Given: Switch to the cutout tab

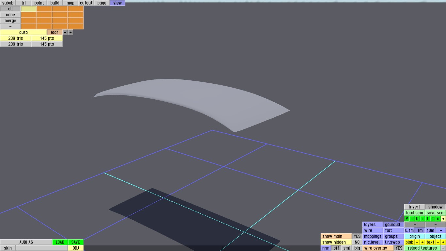Looking at the screenshot, I should pos(86,3).
